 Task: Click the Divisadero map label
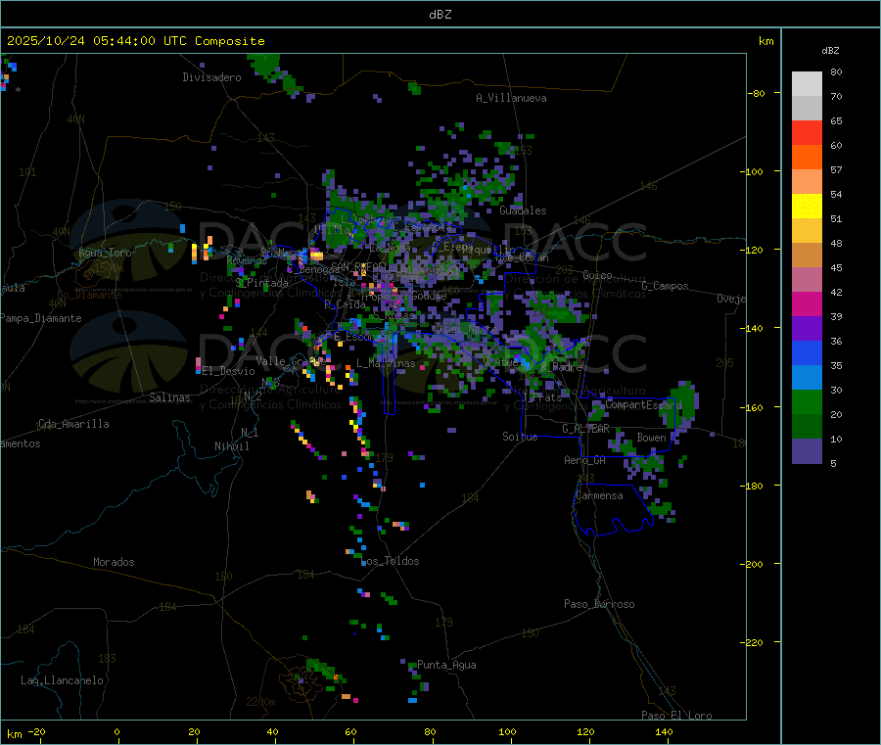(x=211, y=77)
